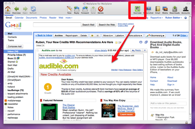Click the Reply toolbar icon

click(77, 9)
